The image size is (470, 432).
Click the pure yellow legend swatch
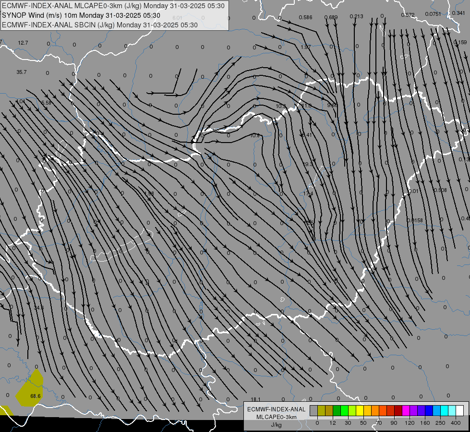coord(360,411)
